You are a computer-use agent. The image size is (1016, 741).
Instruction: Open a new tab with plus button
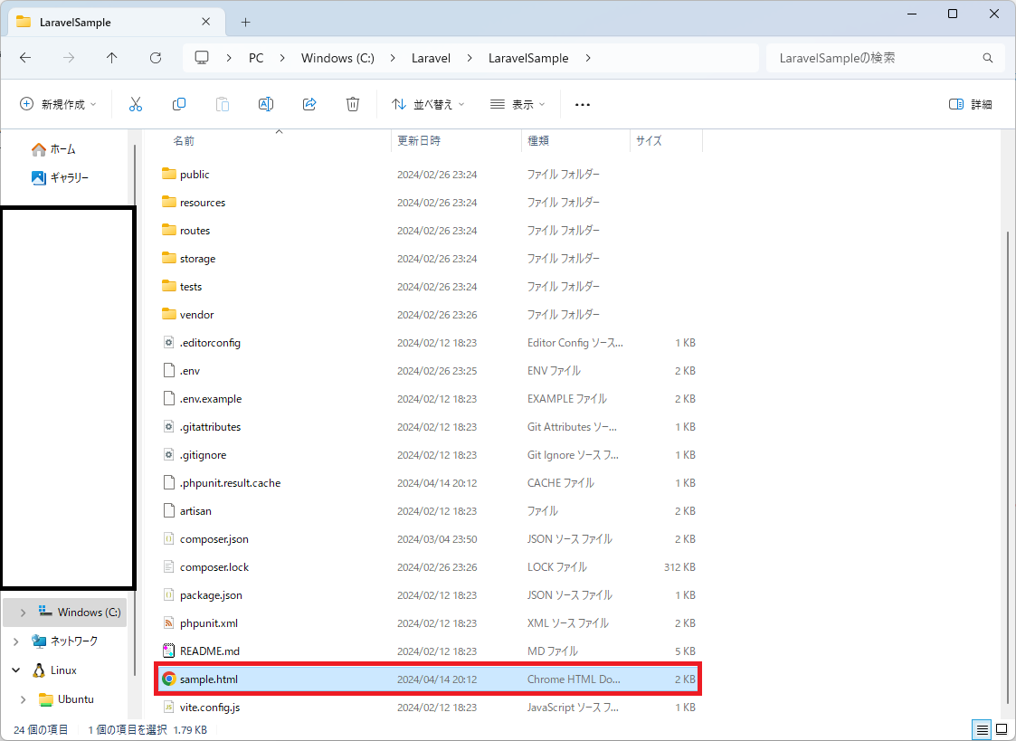[x=245, y=22]
